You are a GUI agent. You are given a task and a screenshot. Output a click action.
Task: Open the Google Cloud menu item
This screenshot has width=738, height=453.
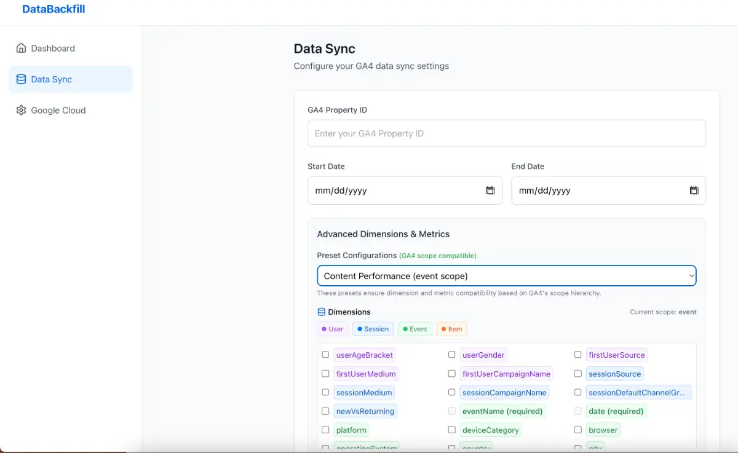(x=58, y=111)
